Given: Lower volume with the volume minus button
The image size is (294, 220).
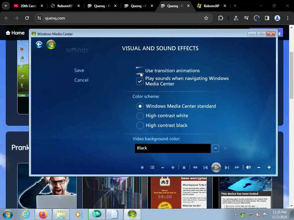Looking at the screenshot, I should pos(259,167).
